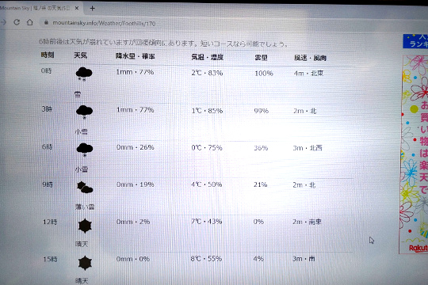Reload the page with the refresh icon

[x=17, y=22]
